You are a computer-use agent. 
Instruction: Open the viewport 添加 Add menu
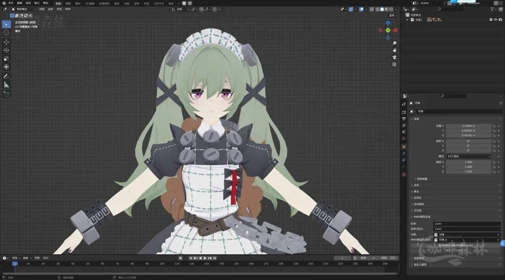pyautogui.click(x=59, y=9)
